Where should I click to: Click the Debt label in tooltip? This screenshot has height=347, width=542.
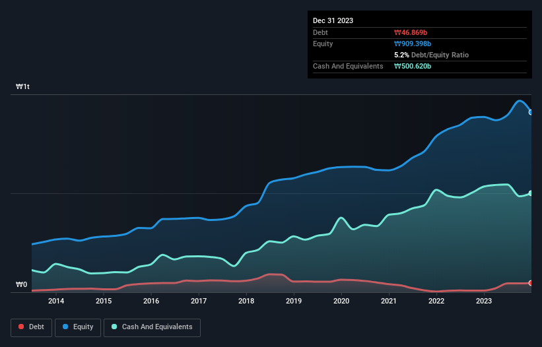click(320, 32)
